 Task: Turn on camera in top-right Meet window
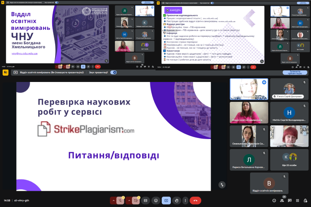224,67
